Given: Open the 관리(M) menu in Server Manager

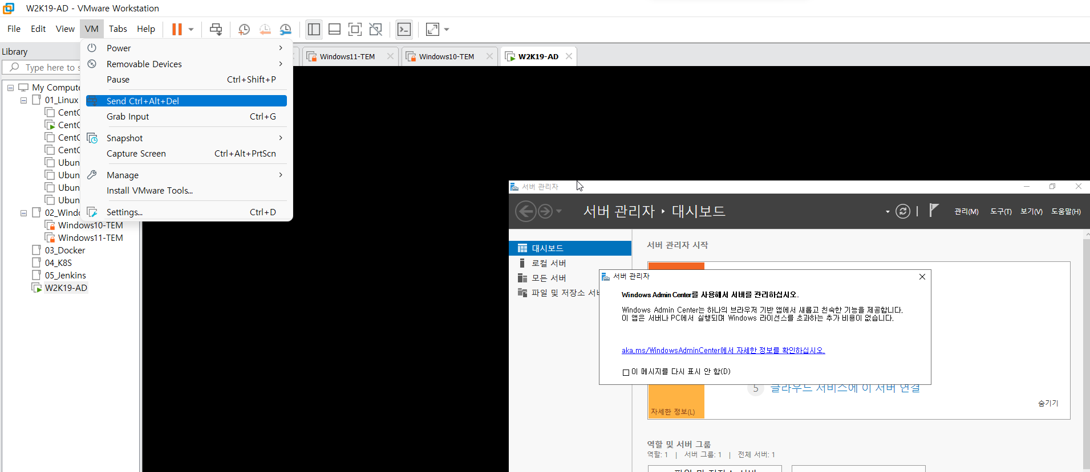Looking at the screenshot, I should pyautogui.click(x=966, y=211).
